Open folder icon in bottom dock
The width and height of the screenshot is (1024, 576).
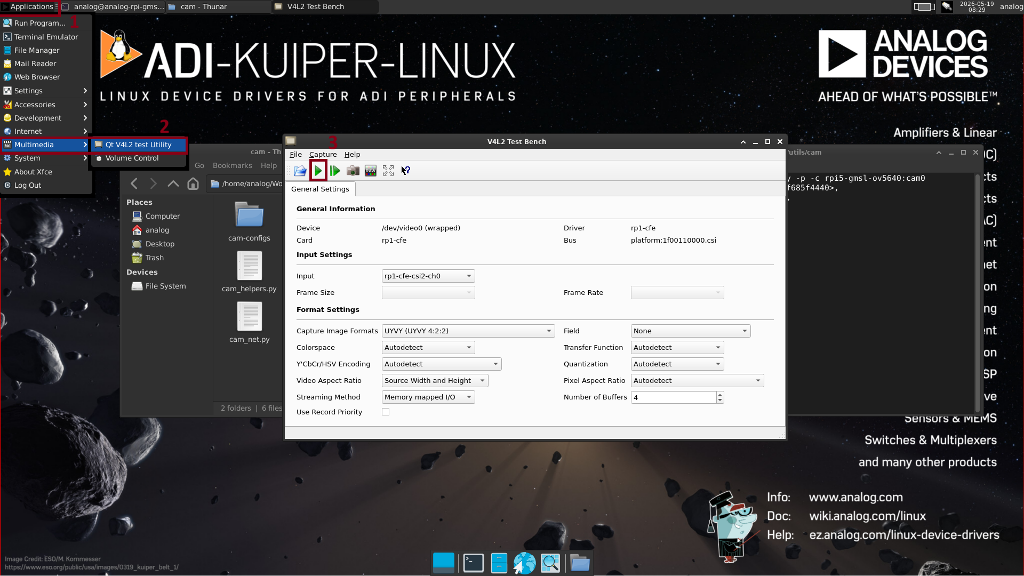click(580, 563)
